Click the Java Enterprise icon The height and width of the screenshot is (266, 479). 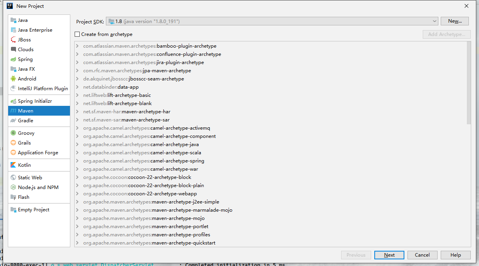tap(13, 30)
